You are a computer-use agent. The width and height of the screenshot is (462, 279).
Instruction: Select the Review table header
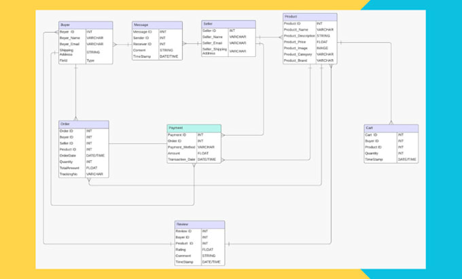[x=200, y=225]
